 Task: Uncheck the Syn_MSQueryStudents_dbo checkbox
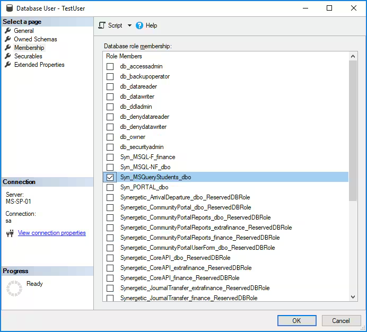[x=110, y=177]
